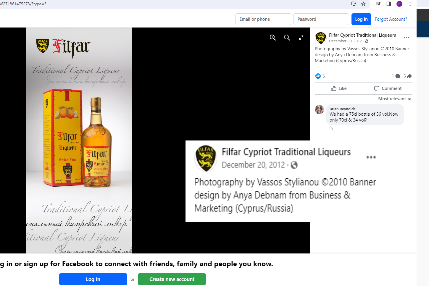
Task: Click the shares count arrow icon
Action: [409, 76]
